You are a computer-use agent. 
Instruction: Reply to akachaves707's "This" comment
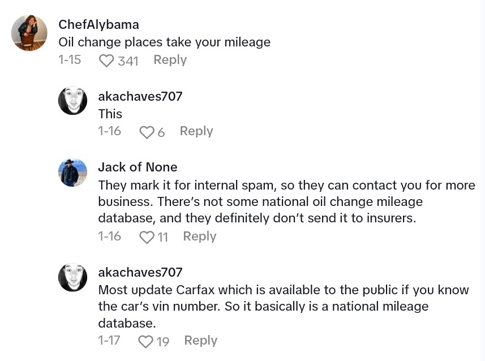(x=196, y=131)
